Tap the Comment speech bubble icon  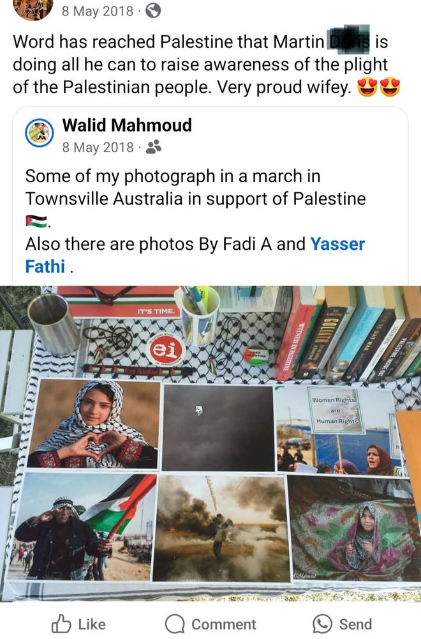(175, 624)
